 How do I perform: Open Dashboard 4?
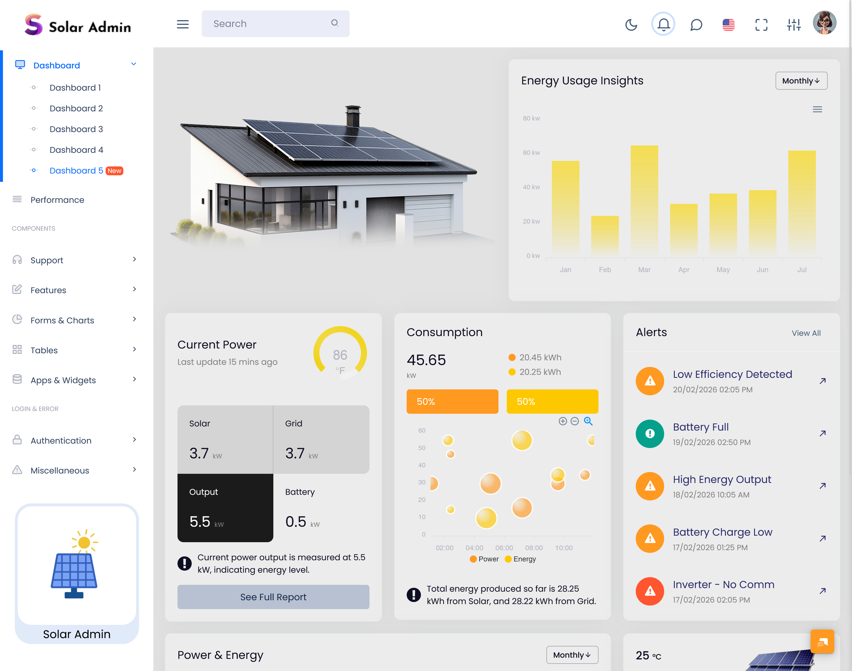coord(76,150)
